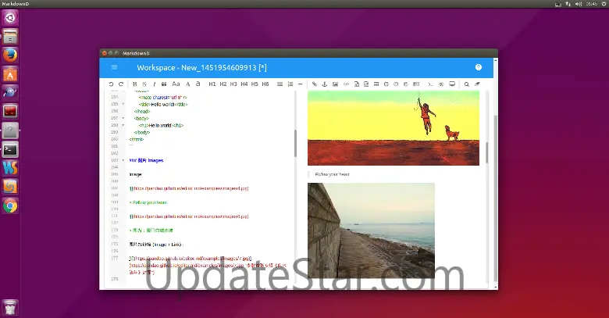This screenshot has height=318, width=609.
Task: Click the 'Follow your heart' quote in the preview
Action: click(332, 174)
